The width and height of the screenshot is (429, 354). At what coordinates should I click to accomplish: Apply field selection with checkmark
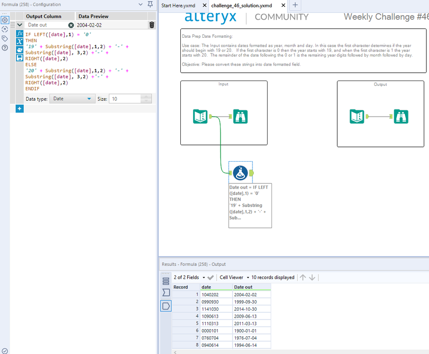210,278
